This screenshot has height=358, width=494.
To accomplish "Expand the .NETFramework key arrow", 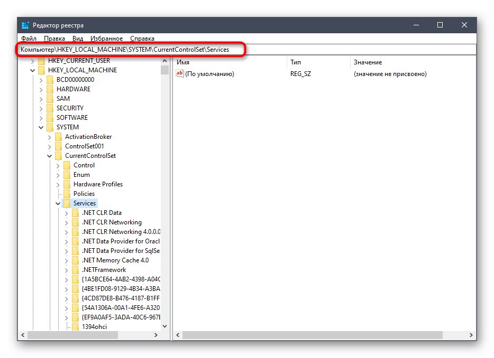I will pyautogui.click(x=67, y=270).
